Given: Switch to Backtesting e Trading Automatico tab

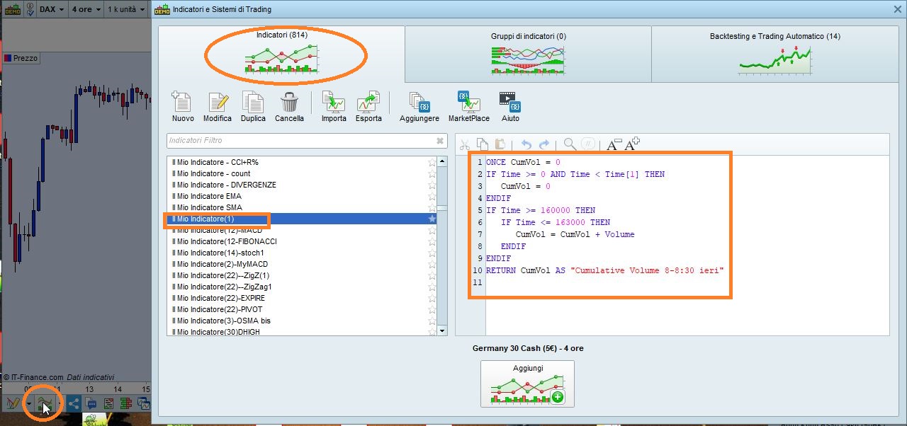Looking at the screenshot, I should (774, 53).
